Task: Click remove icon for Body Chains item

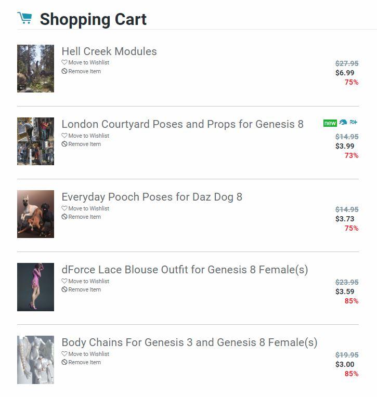Action: pyautogui.click(x=64, y=363)
